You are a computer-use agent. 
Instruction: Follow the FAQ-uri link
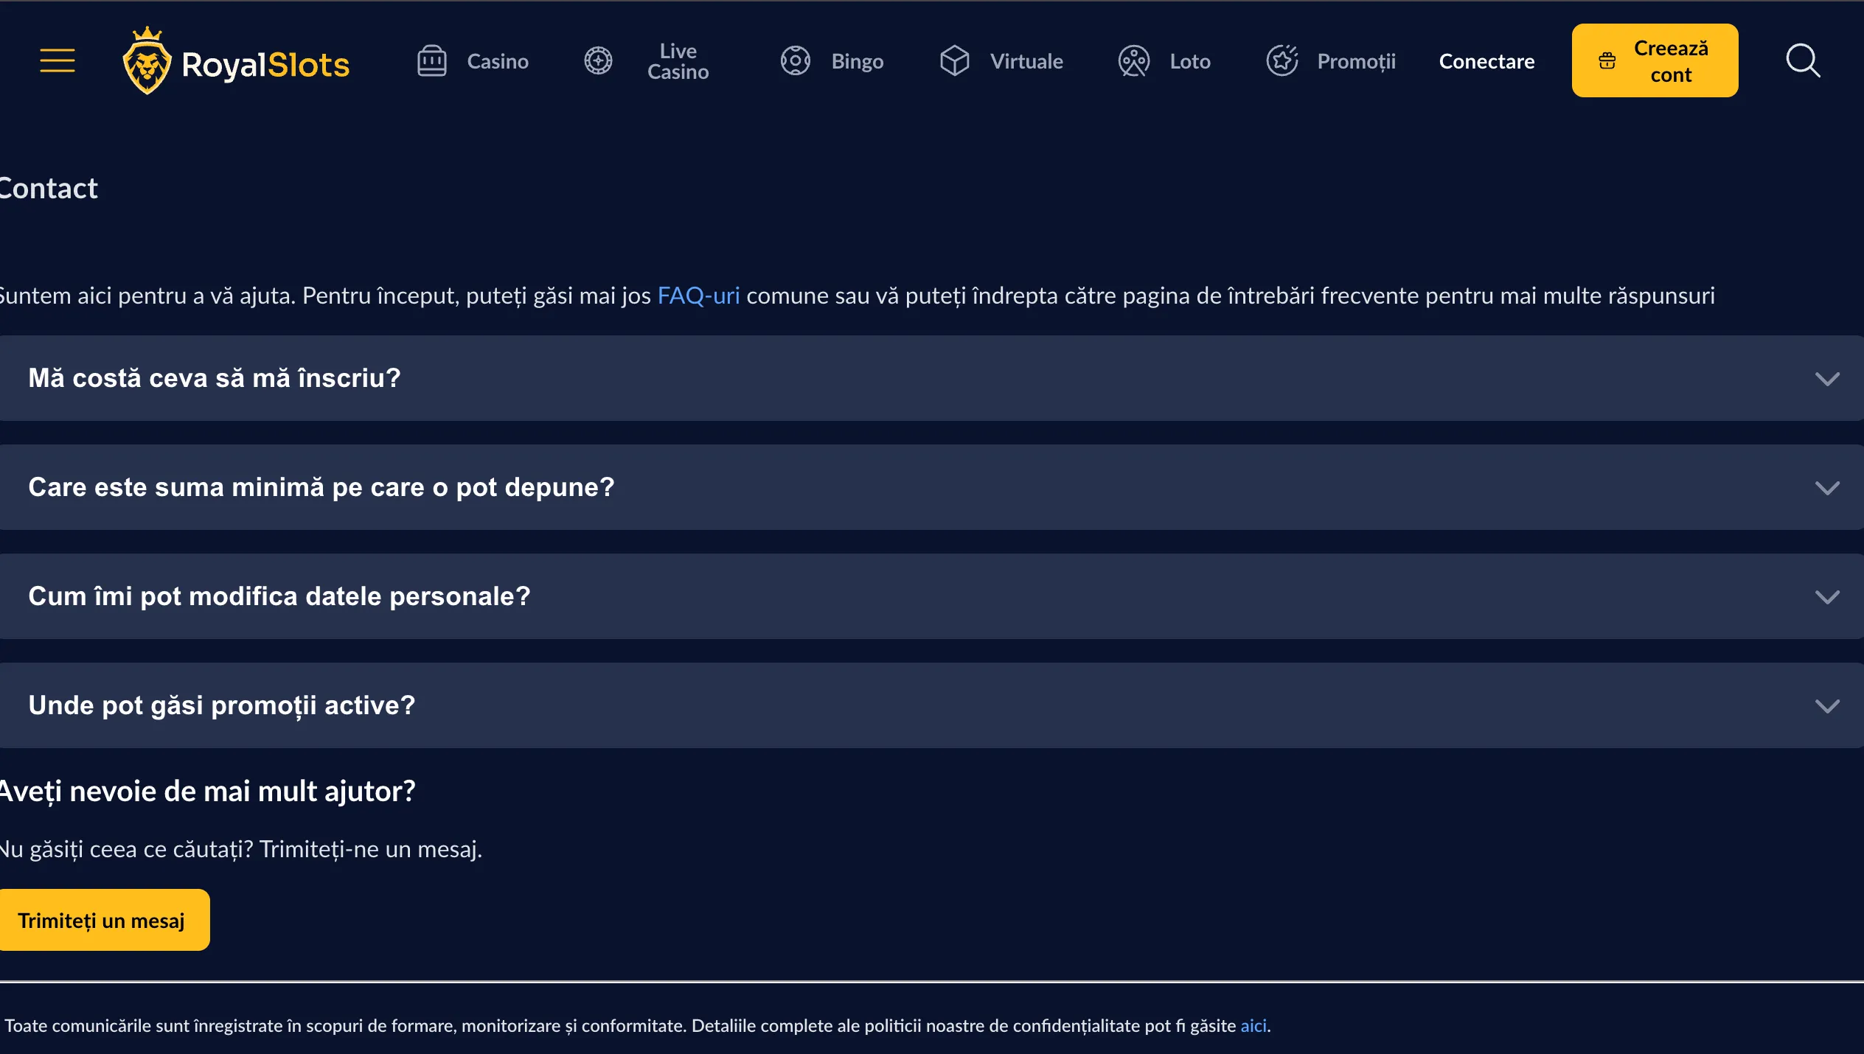[698, 296]
